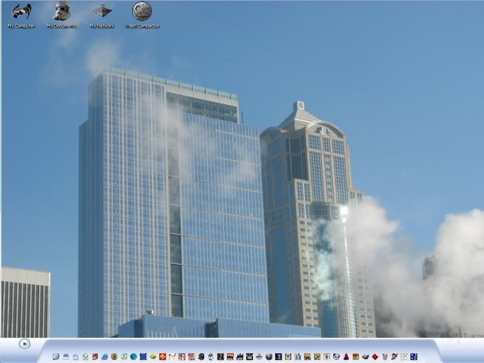Launch Firefox from the dock

click(x=114, y=356)
